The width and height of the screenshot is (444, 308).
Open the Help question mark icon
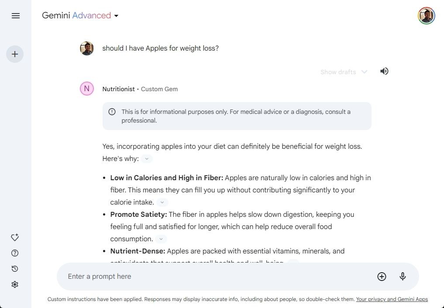pyautogui.click(x=15, y=253)
